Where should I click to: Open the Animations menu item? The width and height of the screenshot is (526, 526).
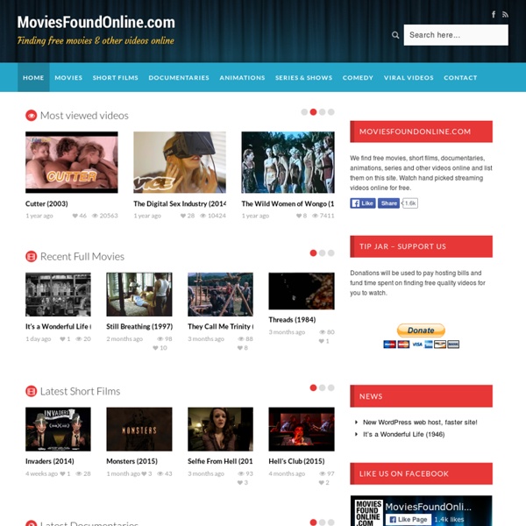pos(242,77)
